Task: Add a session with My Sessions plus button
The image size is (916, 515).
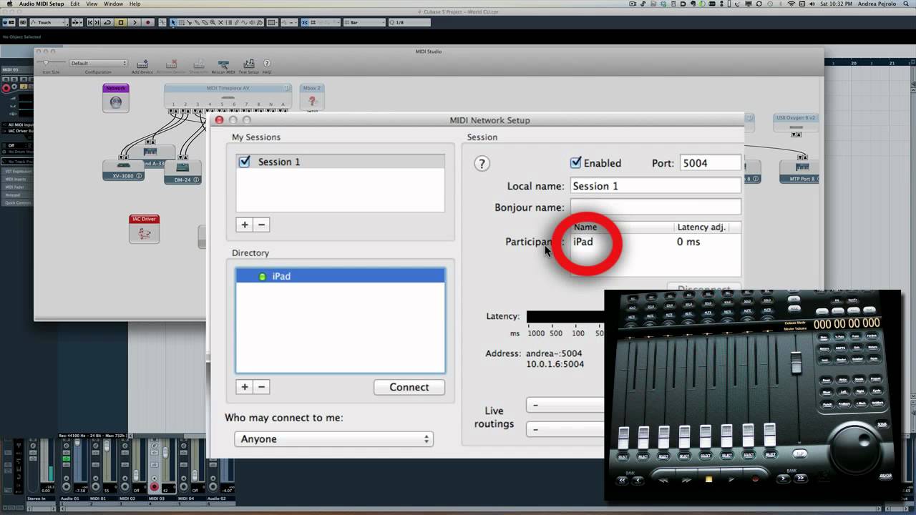Action: tap(245, 225)
